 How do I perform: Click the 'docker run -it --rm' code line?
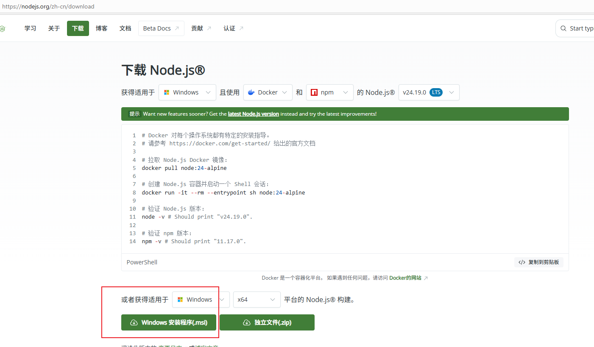(x=223, y=192)
